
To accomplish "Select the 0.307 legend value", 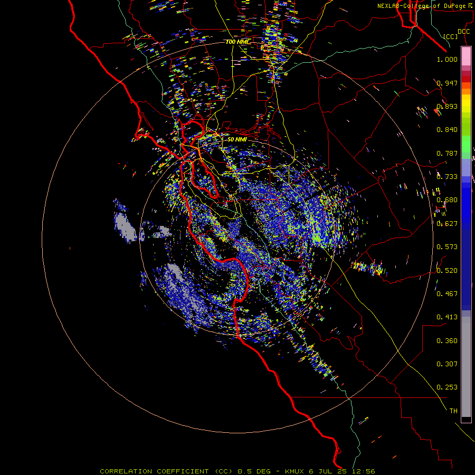I will (x=447, y=364).
